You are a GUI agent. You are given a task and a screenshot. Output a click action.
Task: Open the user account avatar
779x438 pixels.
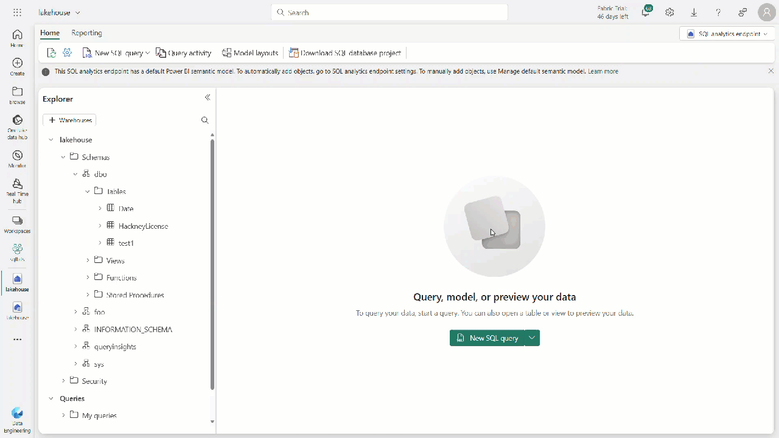click(767, 12)
